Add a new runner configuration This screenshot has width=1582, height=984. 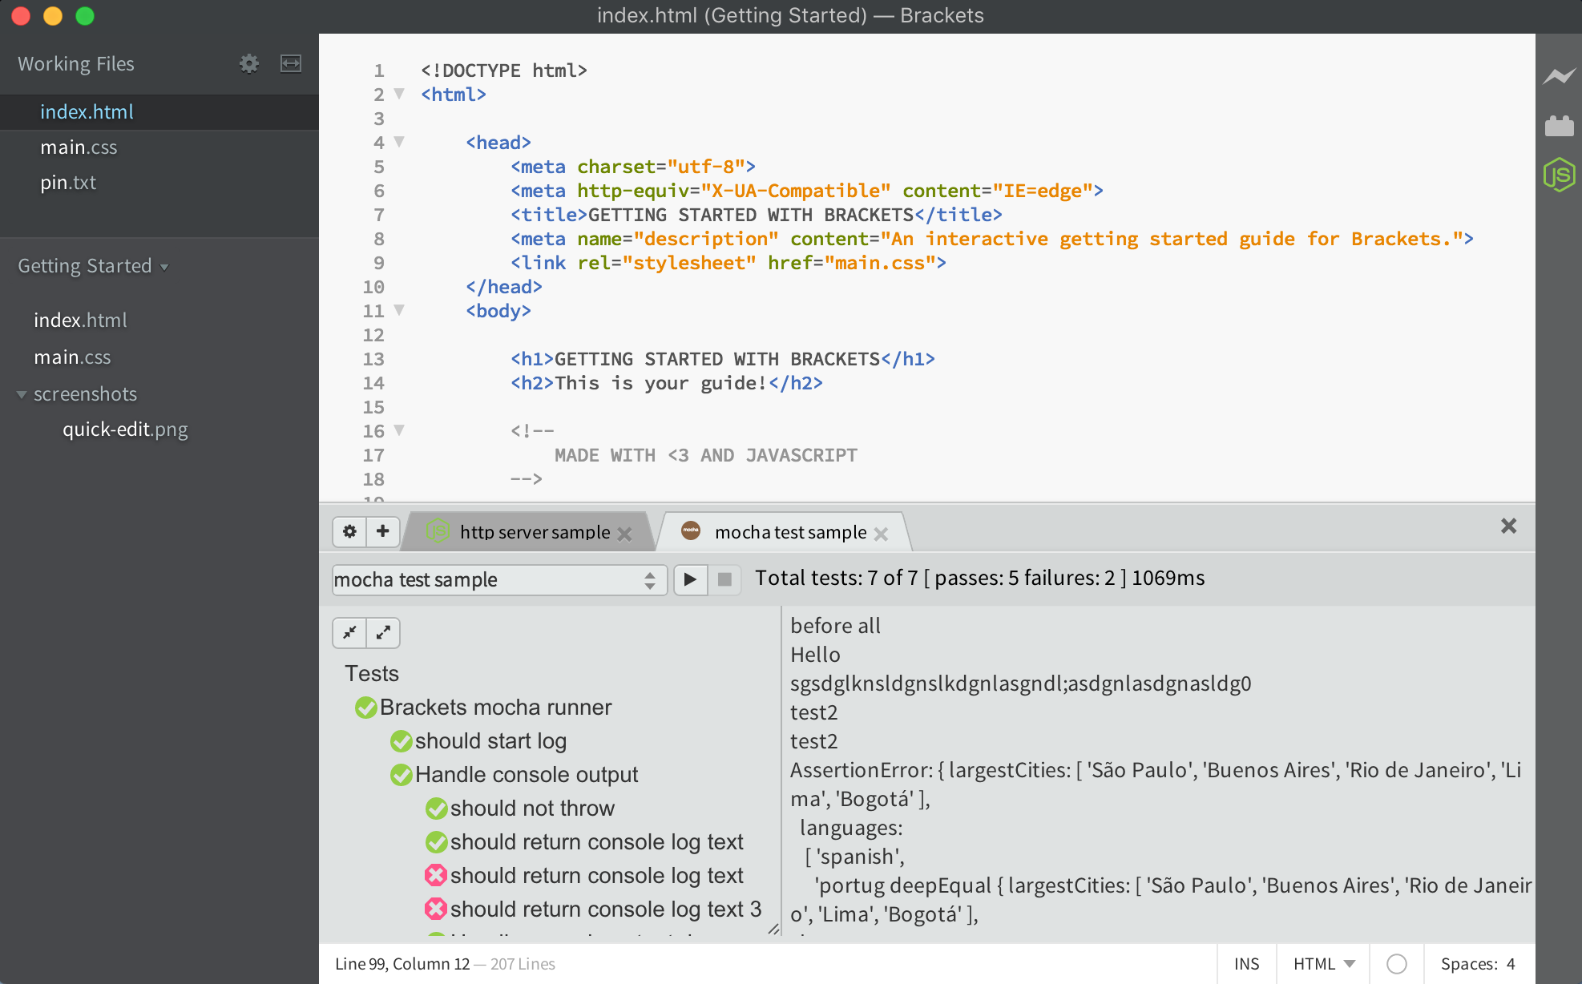tap(383, 531)
